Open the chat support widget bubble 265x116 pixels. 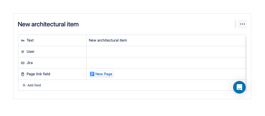click(x=239, y=87)
